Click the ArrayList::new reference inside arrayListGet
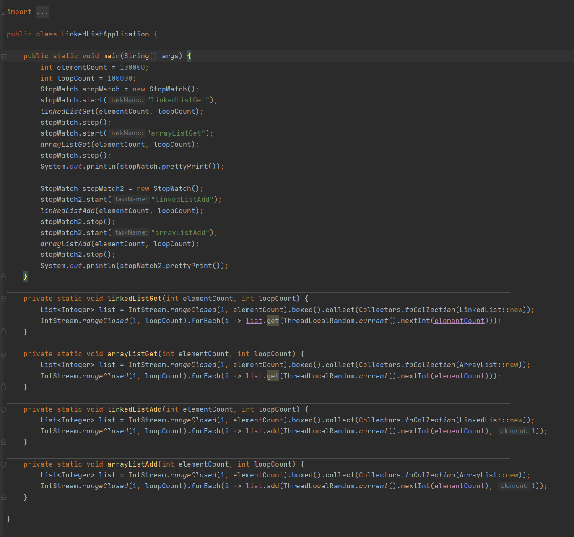Image resolution: width=574 pixels, height=537 pixels. pos(489,365)
